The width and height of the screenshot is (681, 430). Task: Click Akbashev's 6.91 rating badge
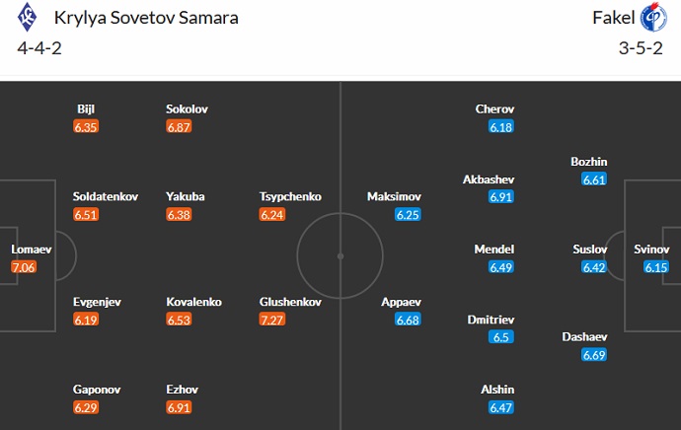pyautogui.click(x=501, y=197)
